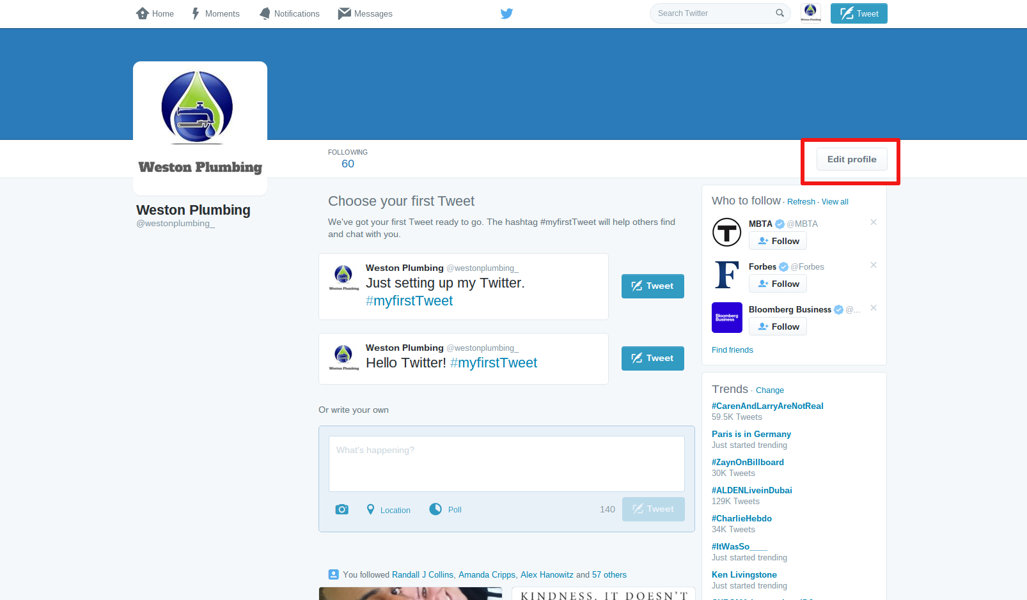Screen dimensions: 1027x600
Task: Click the followed-users person icon
Action: [333, 574]
